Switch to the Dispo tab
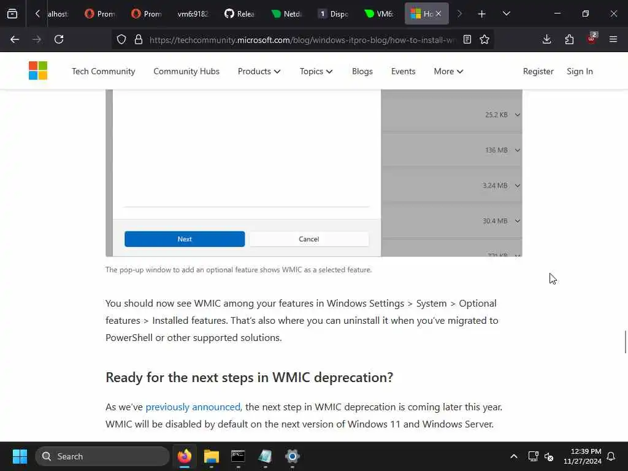 point(333,14)
